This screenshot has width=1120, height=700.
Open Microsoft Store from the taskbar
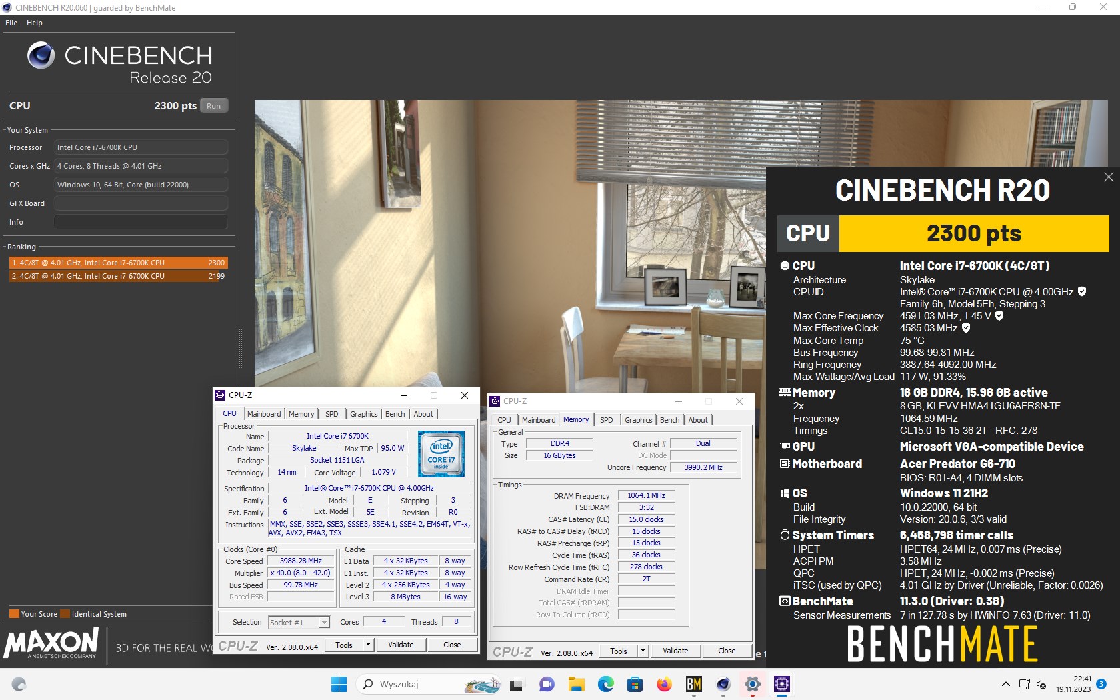click(635, 684)
